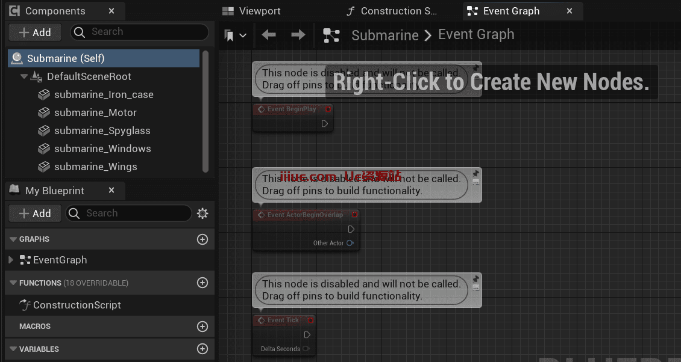
Task: Add a new macro with plus icon
Action: pos(202,327)
